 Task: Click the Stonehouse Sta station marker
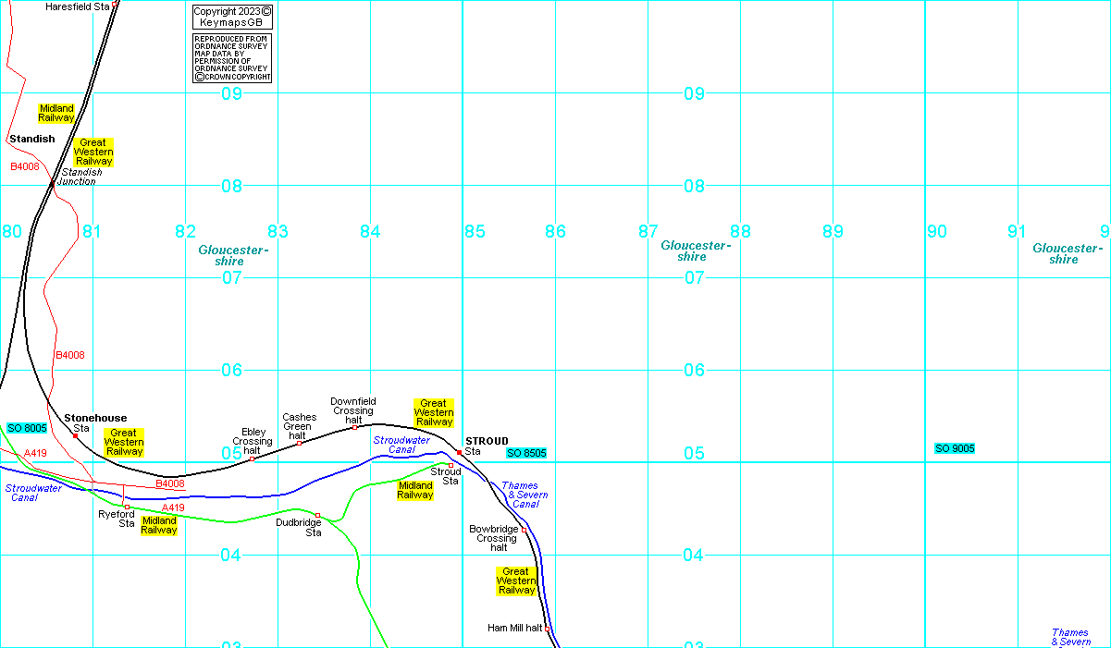point(75,436)
